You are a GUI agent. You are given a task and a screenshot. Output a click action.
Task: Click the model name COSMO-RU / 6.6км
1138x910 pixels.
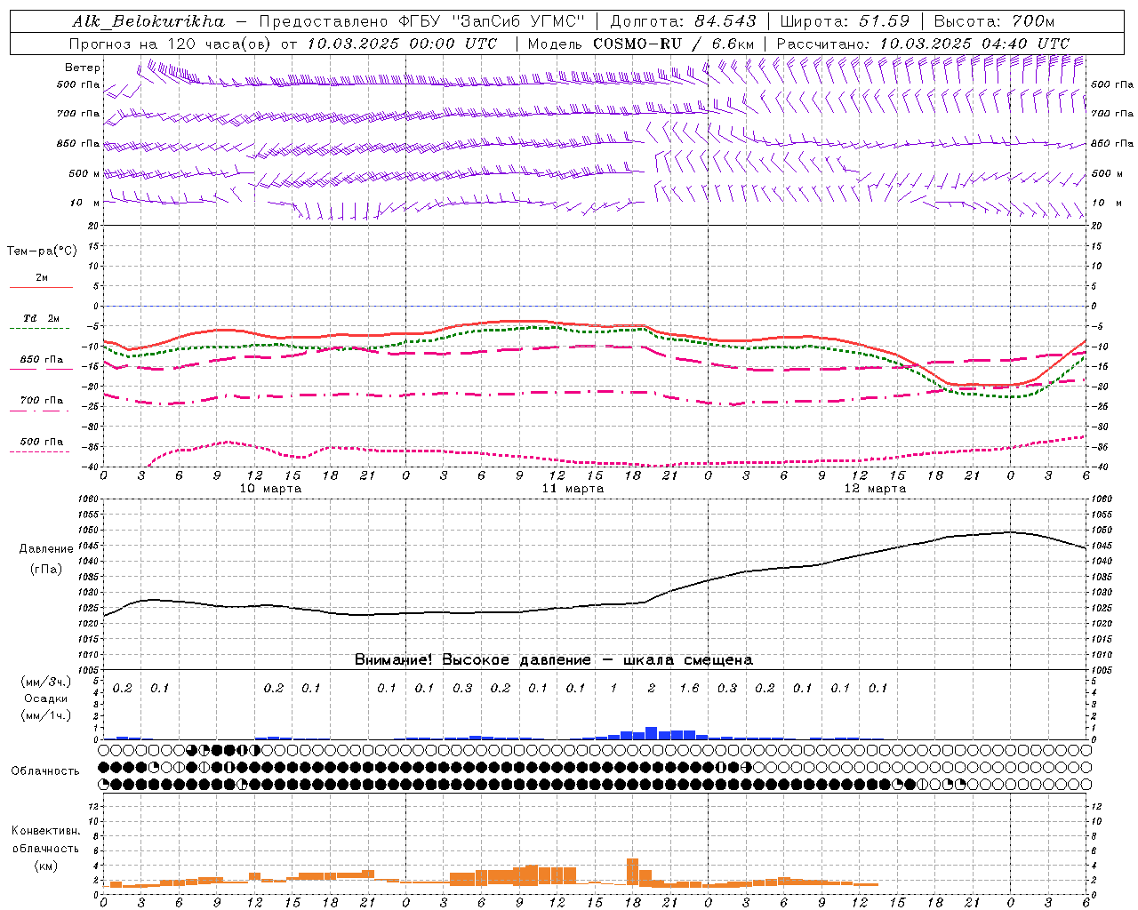click(673, 44)
